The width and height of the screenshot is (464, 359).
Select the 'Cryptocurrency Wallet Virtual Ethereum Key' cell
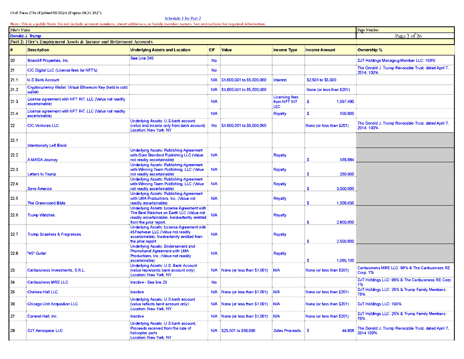tap(77, 89)
